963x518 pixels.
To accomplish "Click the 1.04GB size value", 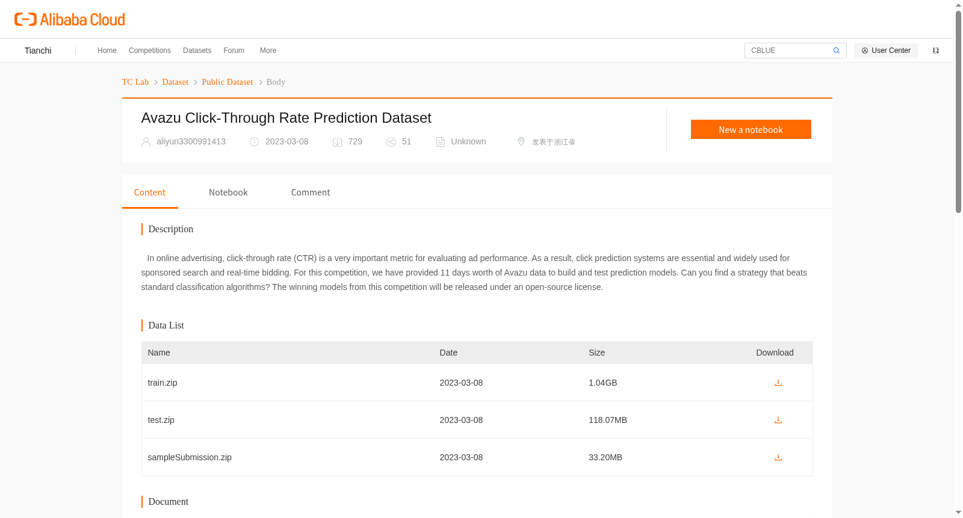I will coord(603,383).
